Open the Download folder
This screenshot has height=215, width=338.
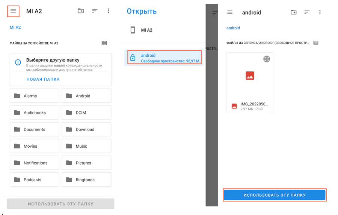click(86, 129)
